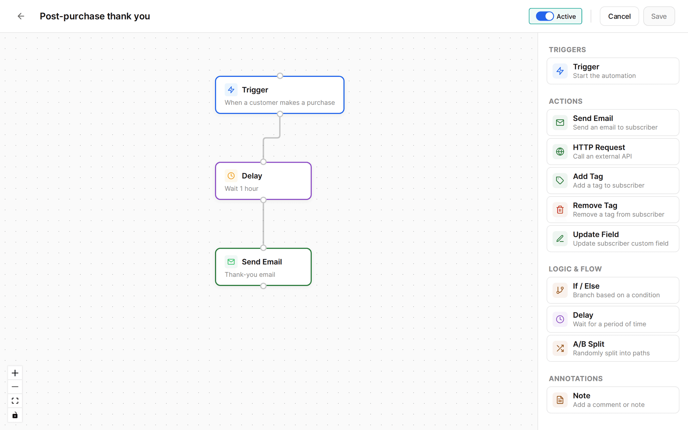Screen dimensions: 688x430
Task: Click Add Tag icon in sidebar
Action: tap(560, 181)
